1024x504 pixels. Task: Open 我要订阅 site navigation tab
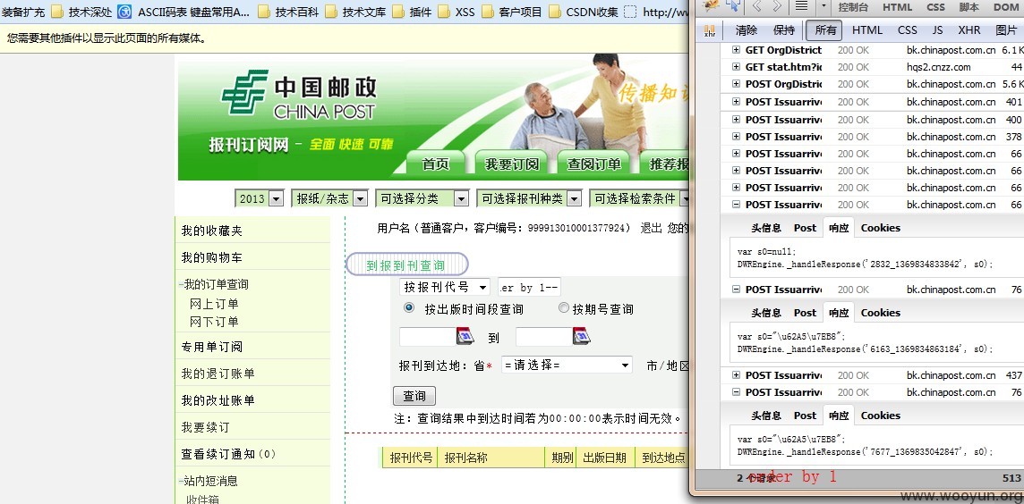(x=512, y=164)
